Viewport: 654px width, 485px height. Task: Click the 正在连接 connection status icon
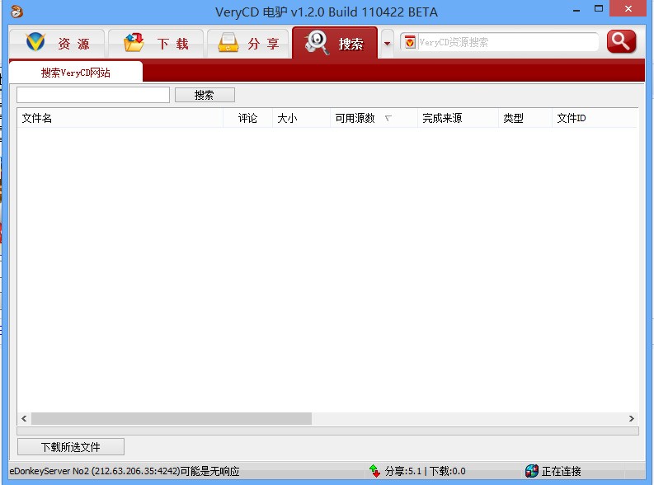pyautogui.click(x=531, y=471)
